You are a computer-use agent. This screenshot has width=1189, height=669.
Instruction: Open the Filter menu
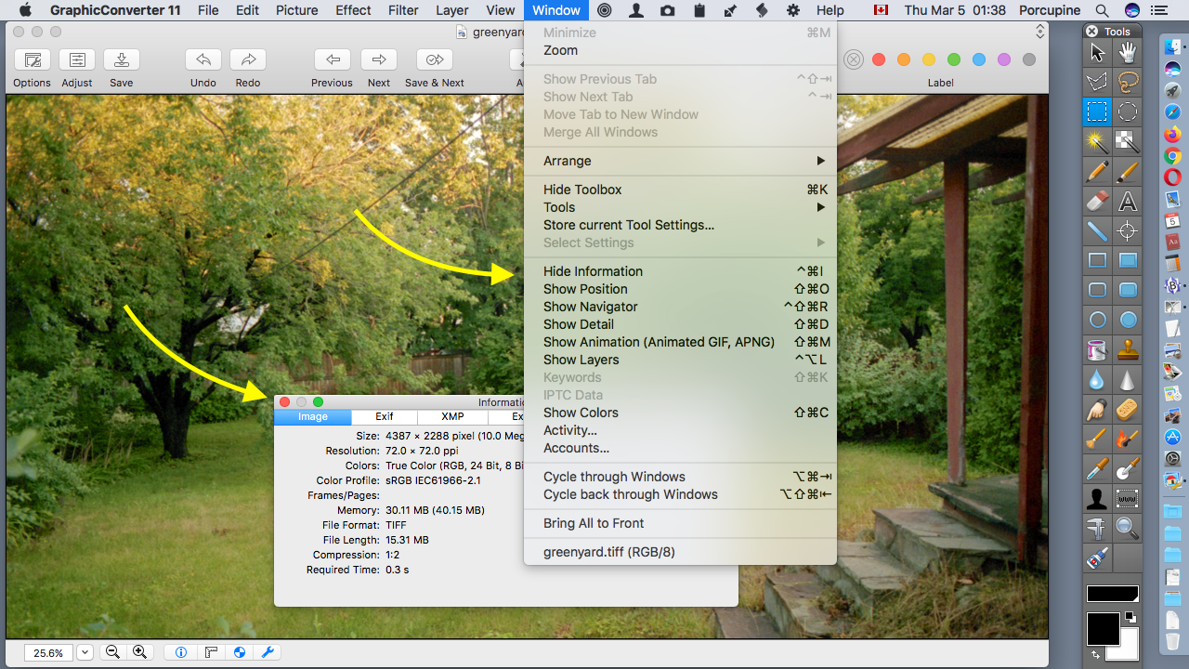click(x=403, y=10)
